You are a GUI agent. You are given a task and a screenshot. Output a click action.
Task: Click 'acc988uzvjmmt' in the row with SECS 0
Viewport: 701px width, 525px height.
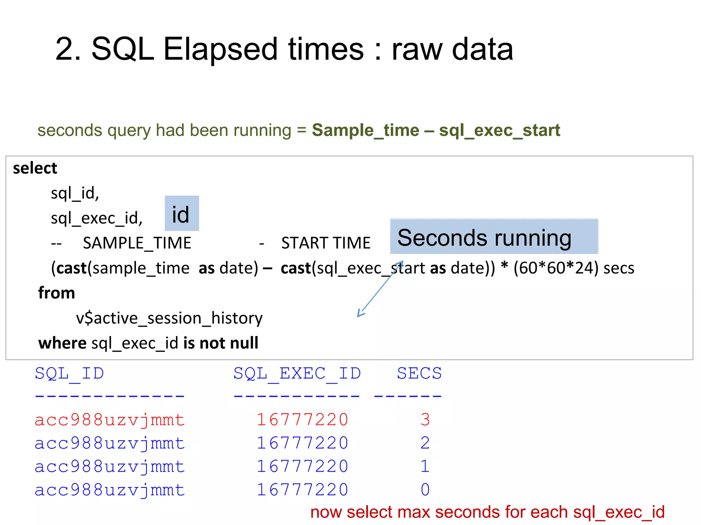click(x=110, y=490)
